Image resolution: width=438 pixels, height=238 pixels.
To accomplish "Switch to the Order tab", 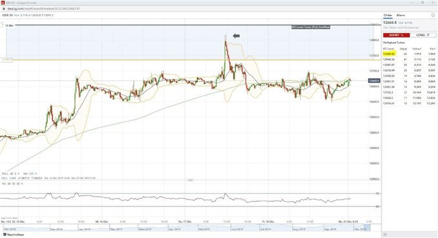I will pos(388,15).
